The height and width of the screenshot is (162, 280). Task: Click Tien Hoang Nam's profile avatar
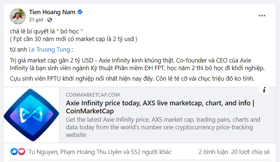[x=18, y=16]
